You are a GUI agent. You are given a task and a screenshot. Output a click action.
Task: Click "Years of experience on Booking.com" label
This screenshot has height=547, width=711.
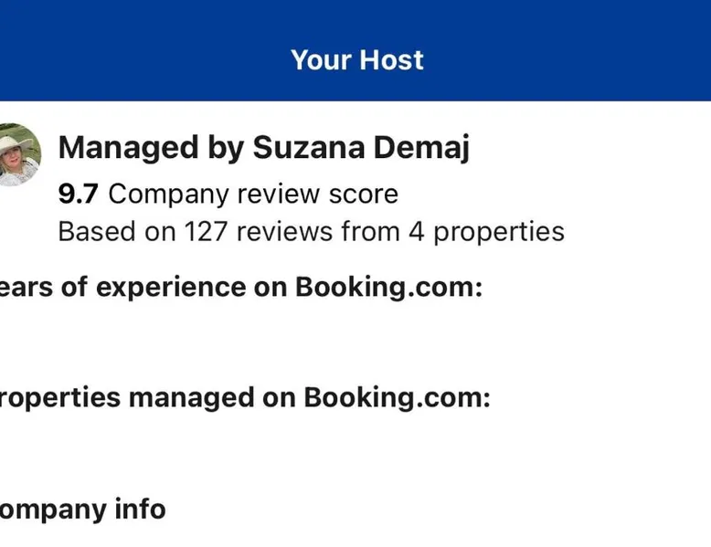239,287
